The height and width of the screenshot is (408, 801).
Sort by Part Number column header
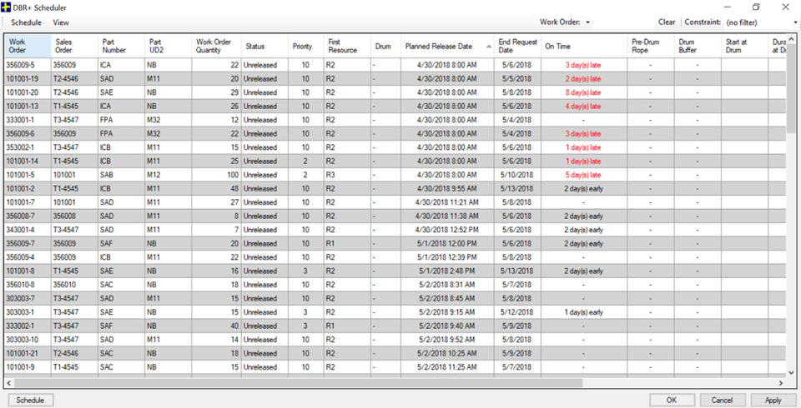(121, 46)
